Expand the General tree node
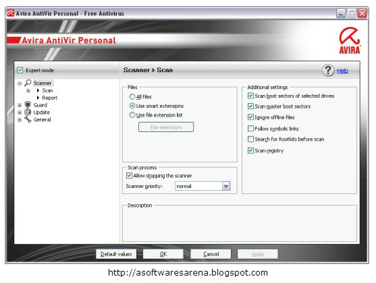This screenshot has height=283, width=376. (x=20, y=120)
